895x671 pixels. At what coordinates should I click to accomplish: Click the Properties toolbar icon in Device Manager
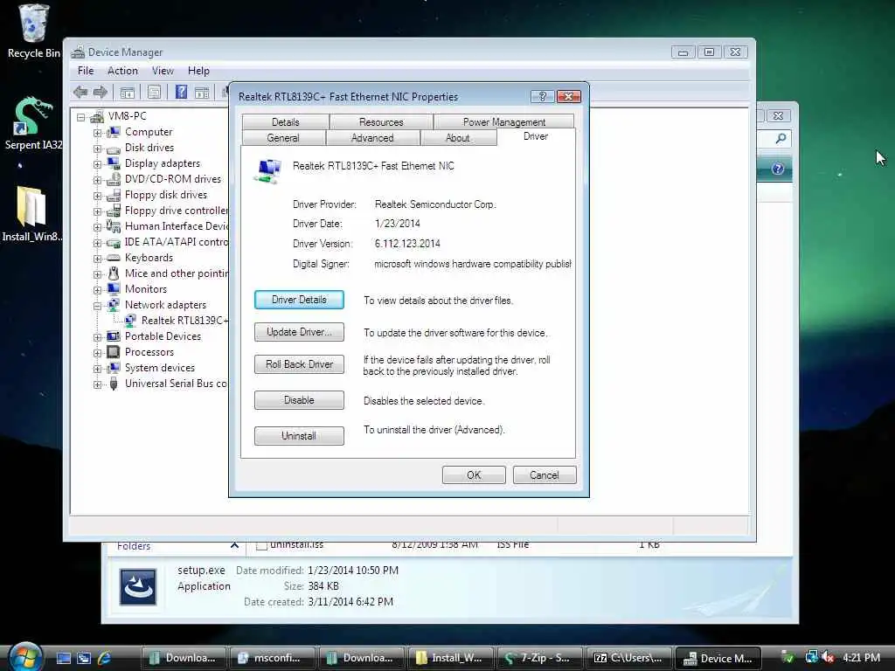pos(154,93)
